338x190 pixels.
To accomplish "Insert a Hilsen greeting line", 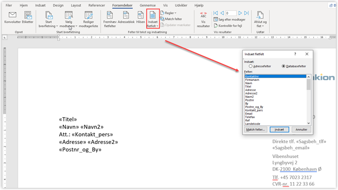I will pos(140,17).
